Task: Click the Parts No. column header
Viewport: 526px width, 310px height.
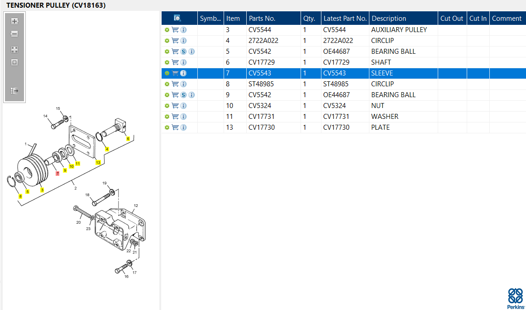Action: click(x=273, y=19)
